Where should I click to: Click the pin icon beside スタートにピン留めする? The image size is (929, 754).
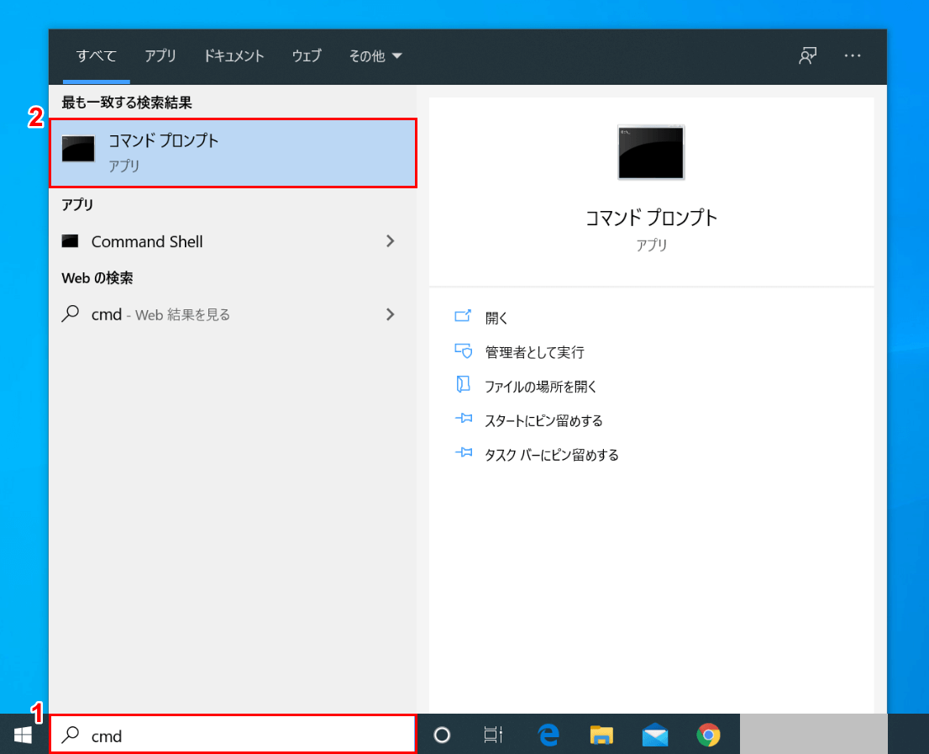click(464, 419)
